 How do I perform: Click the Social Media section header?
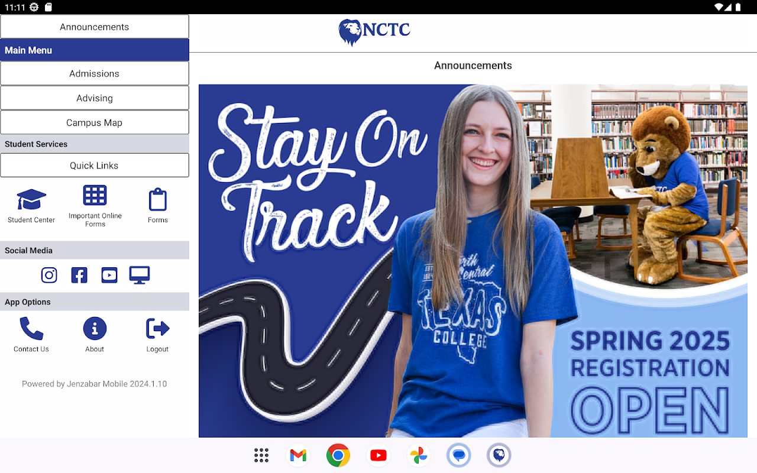[x=95, y=250]
